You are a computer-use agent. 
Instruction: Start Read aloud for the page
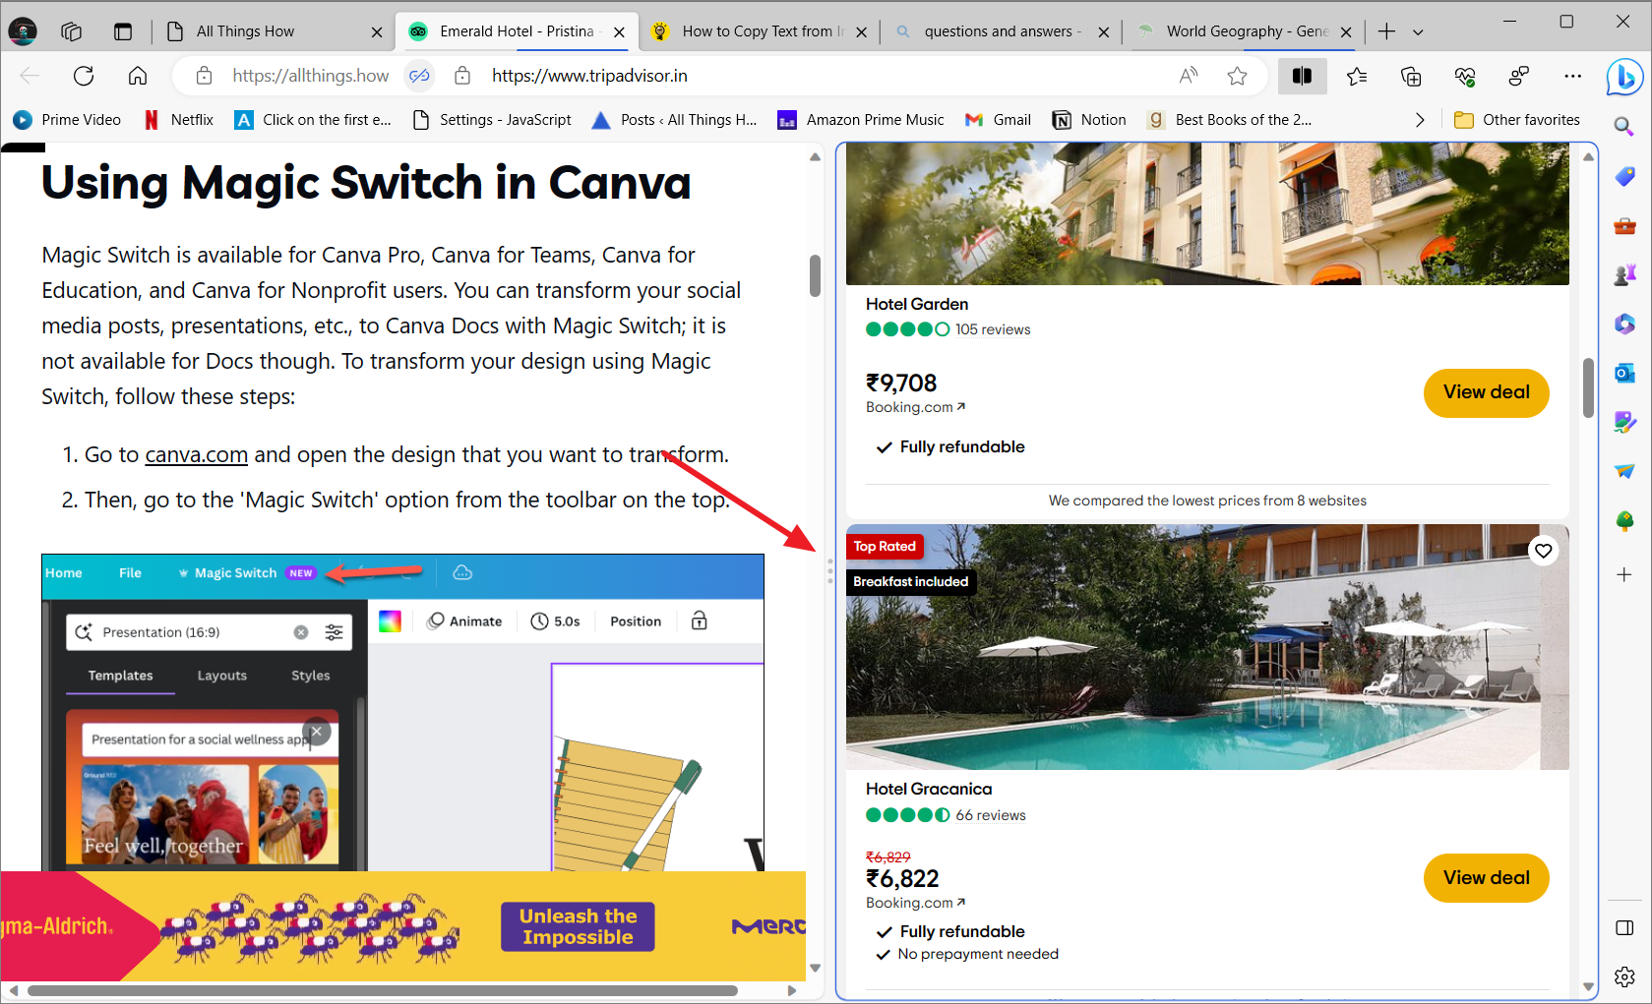1188,76
